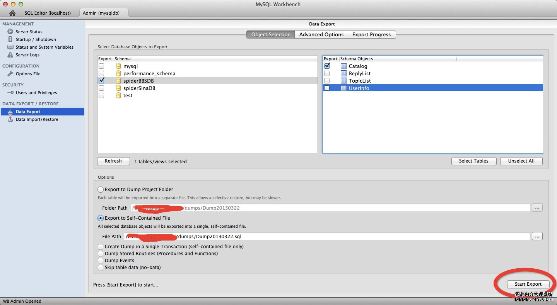This screenshot has height=305, width=557.
Task: Open Startup / Shutdown management item
Action: (x=36, y=39)
